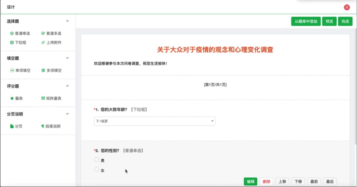This screenshot has height=187, width=357.
Task: Click the 分页说明 section header
Action: tap(15, 114)
